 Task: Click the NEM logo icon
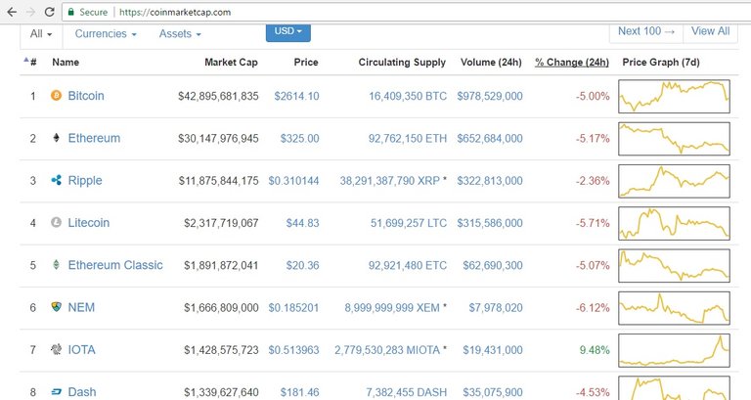coord(56,307)
